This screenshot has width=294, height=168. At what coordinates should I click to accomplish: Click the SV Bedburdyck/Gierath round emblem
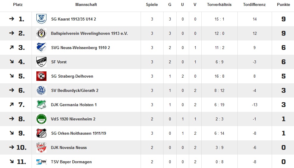click(41, 90)
